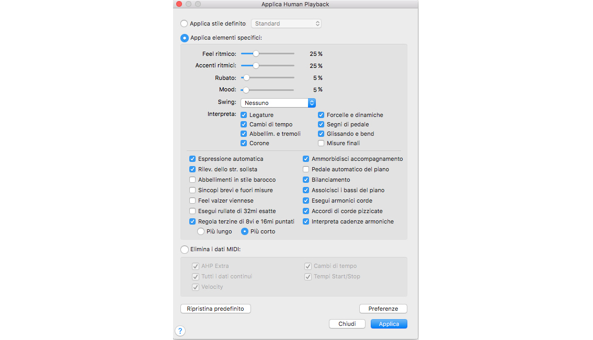Click Ripristina predefinito button

click(215, 309)
